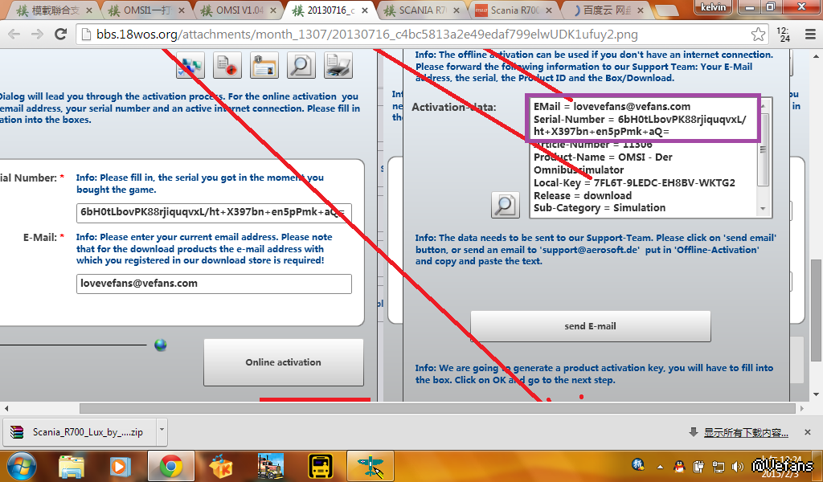Reload the current page
The height and width of the screenshot is (482, 823).
[61, 35]
